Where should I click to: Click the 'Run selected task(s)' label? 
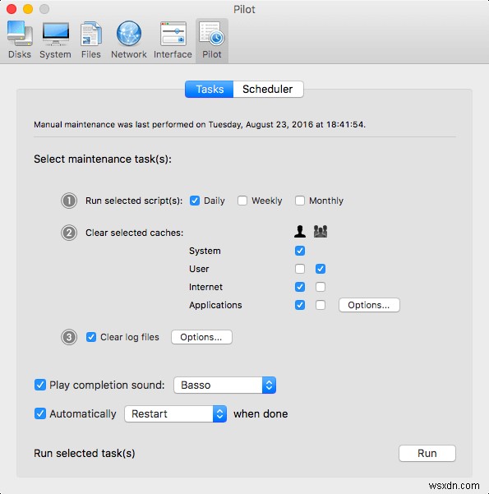[x=85, y=454]
